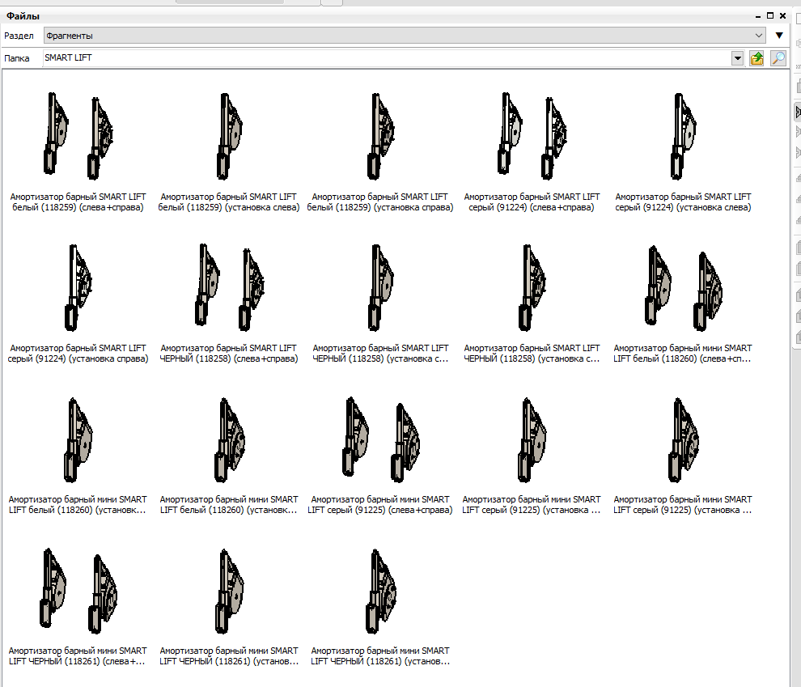Click label text 'белый (118259) (установка справа)'
This screenshot has width=801, height=687.
click(380, 207)
